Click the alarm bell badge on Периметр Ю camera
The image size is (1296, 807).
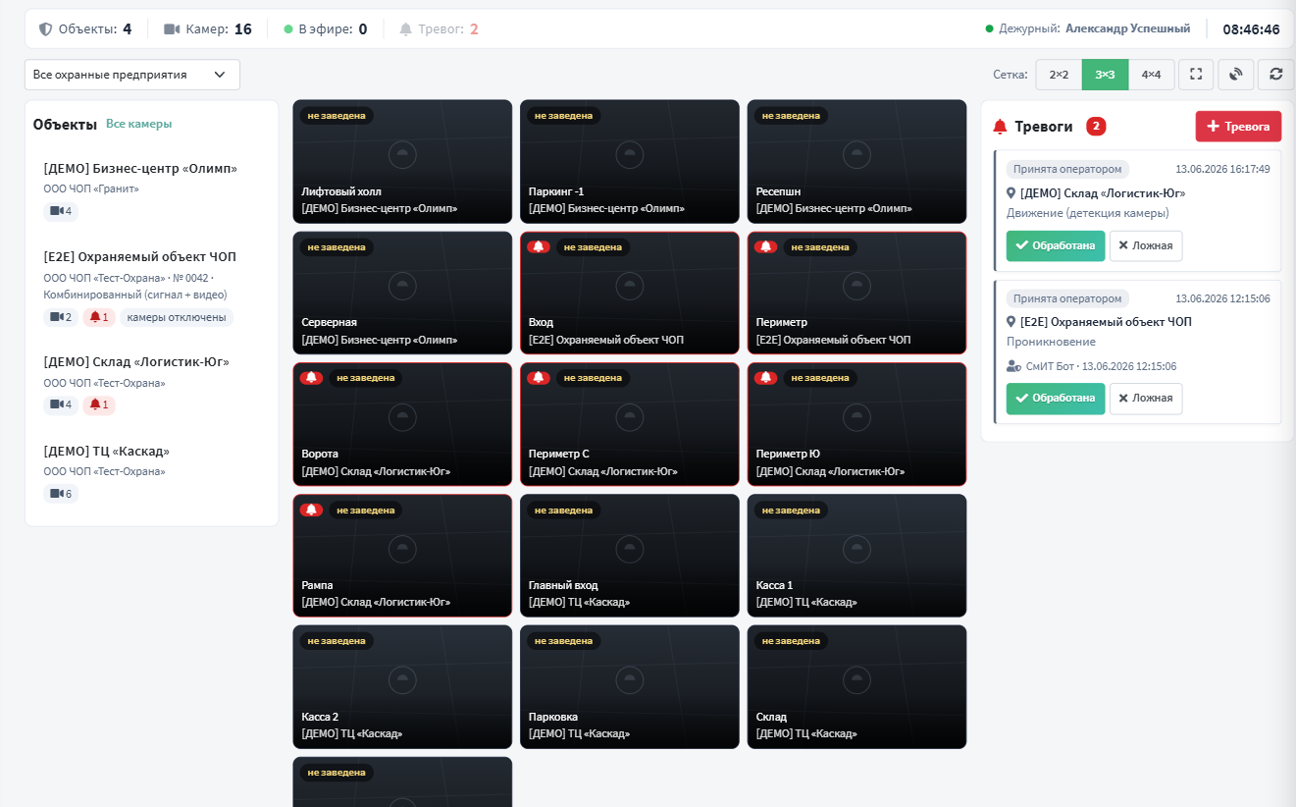coord(766,378)
